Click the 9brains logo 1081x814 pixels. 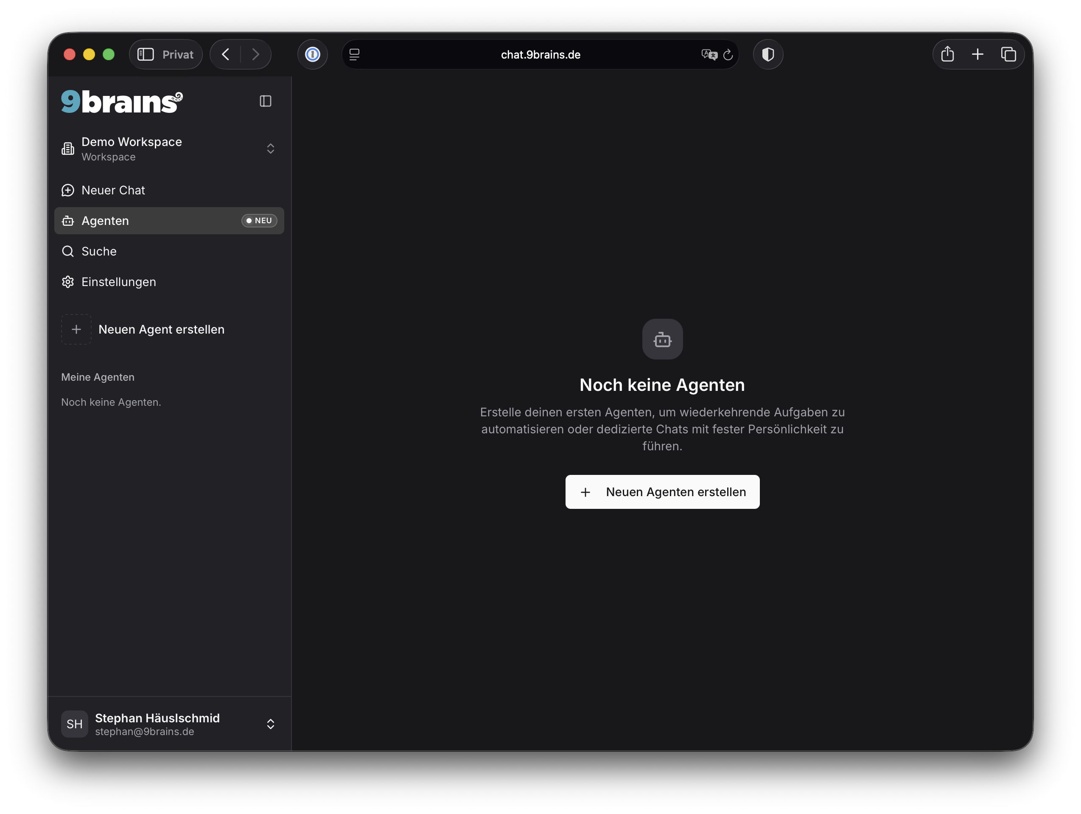[122, 102]
